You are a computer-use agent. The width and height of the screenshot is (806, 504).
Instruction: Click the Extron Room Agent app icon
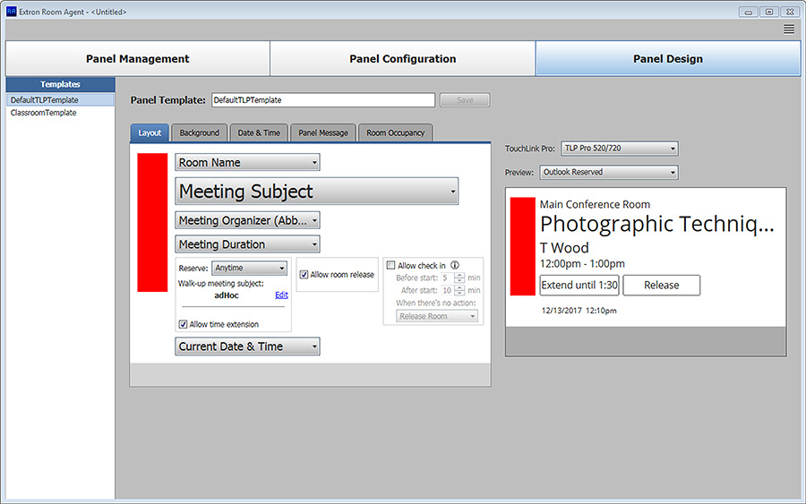point(11,12)
